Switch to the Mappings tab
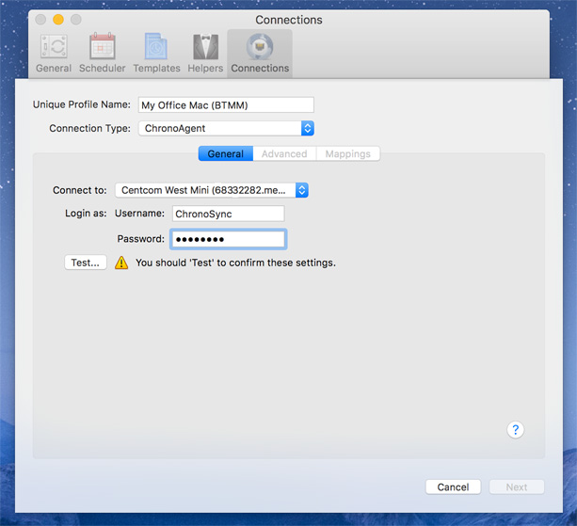Image resolution: width=577 pixels, height=526 pixels. (x=347, y=153)
